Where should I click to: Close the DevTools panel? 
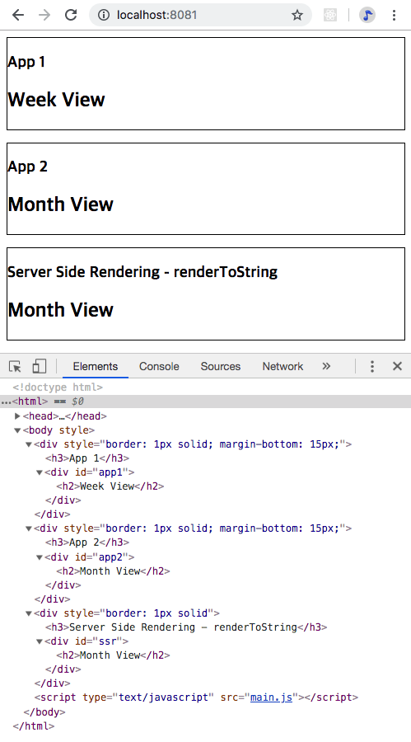pos(397,366)
